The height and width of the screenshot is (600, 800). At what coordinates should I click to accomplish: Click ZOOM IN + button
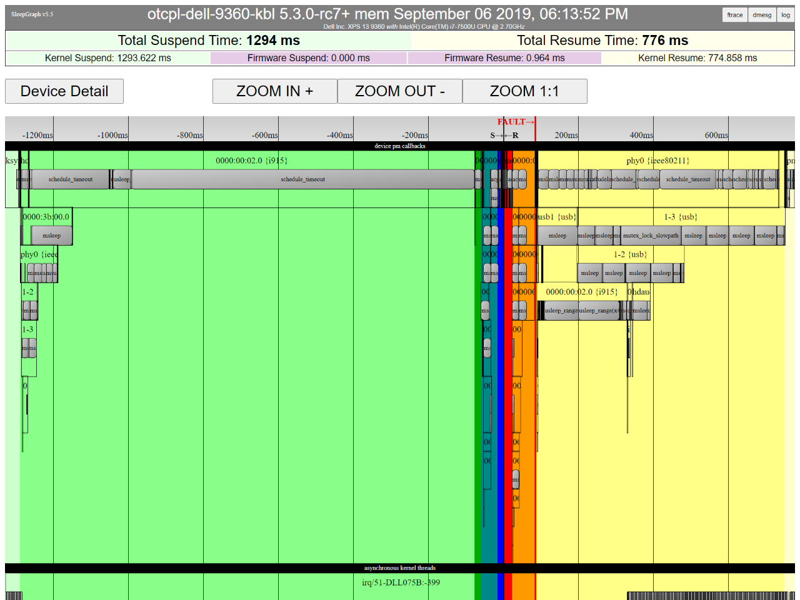pyautogui.click(x=275, y=91)
